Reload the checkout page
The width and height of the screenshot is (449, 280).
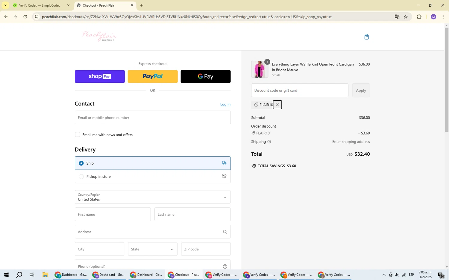(x=25, y=17)
